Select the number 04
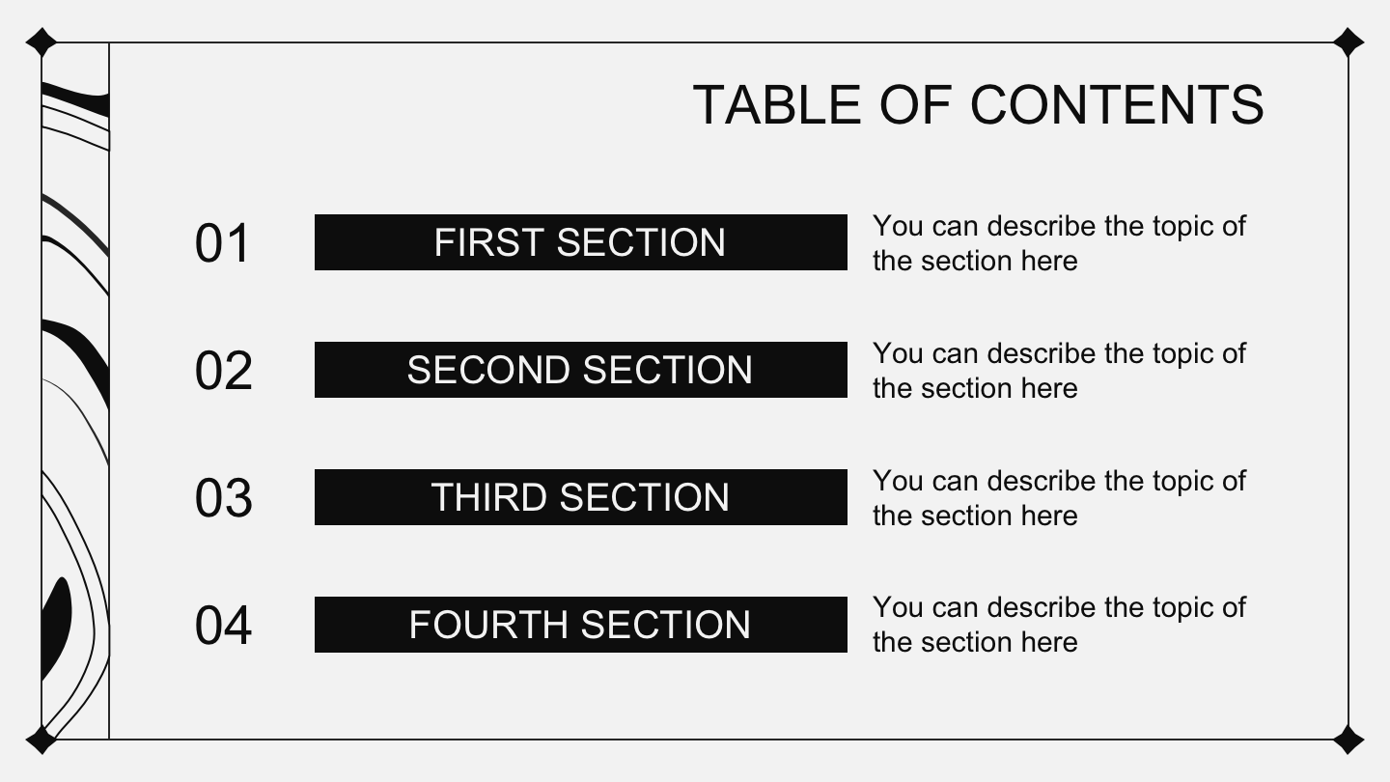Screen dimensions: 1390x782 [223, 626]
